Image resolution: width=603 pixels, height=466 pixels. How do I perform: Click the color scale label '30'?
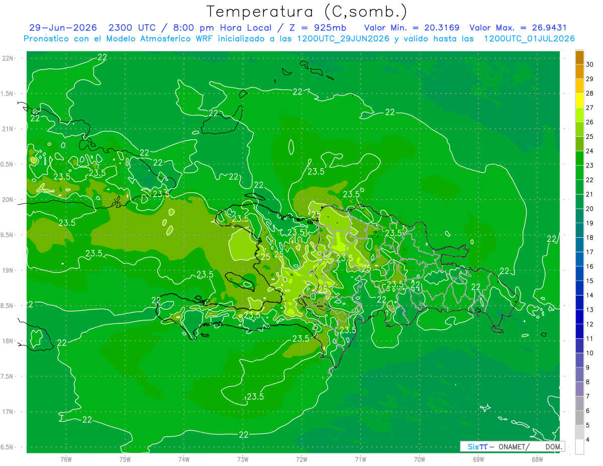coord(590,64)
